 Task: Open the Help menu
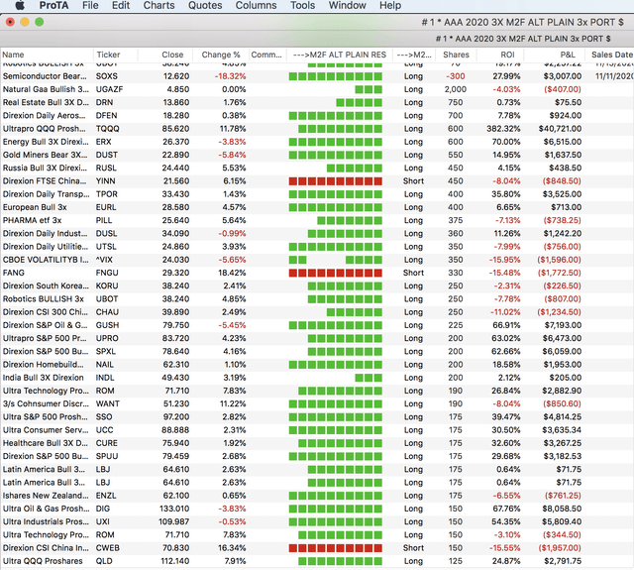(390, 5)
